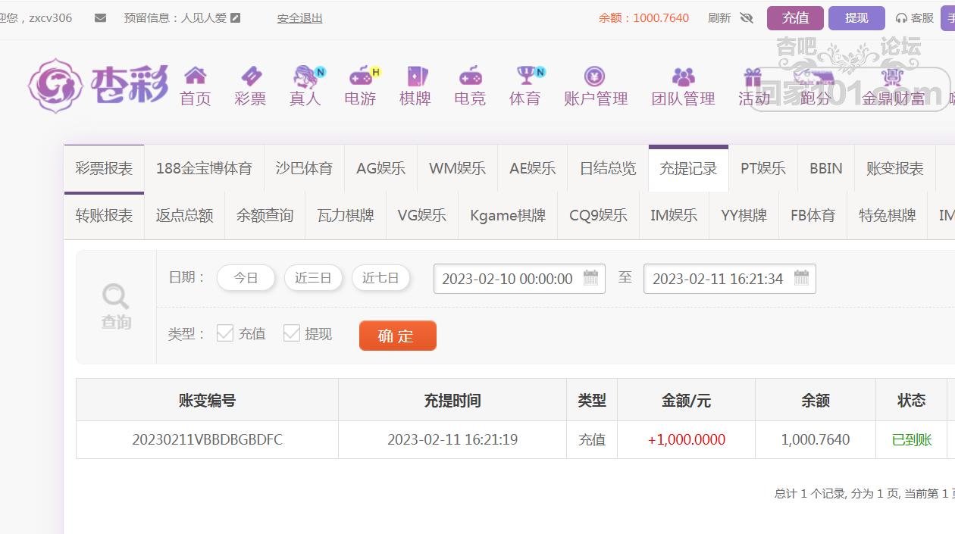The width and height of the screenshot is (955, 534).
Task: Switch to the CQ9娱乐 tab
Action: pos(598,216)
